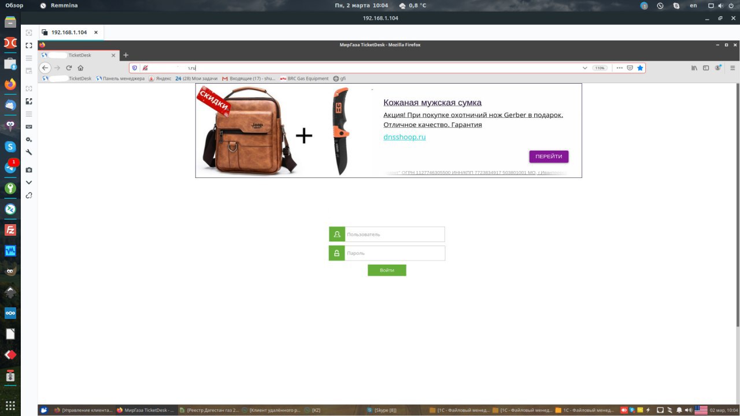Open Панель менеджера bookmark
This screenshot has width=740, height=416.
click(120, 79)
